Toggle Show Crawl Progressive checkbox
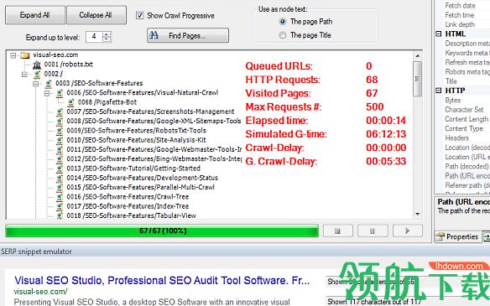Screen dimensions: 490x306 [x=139, y=15]
